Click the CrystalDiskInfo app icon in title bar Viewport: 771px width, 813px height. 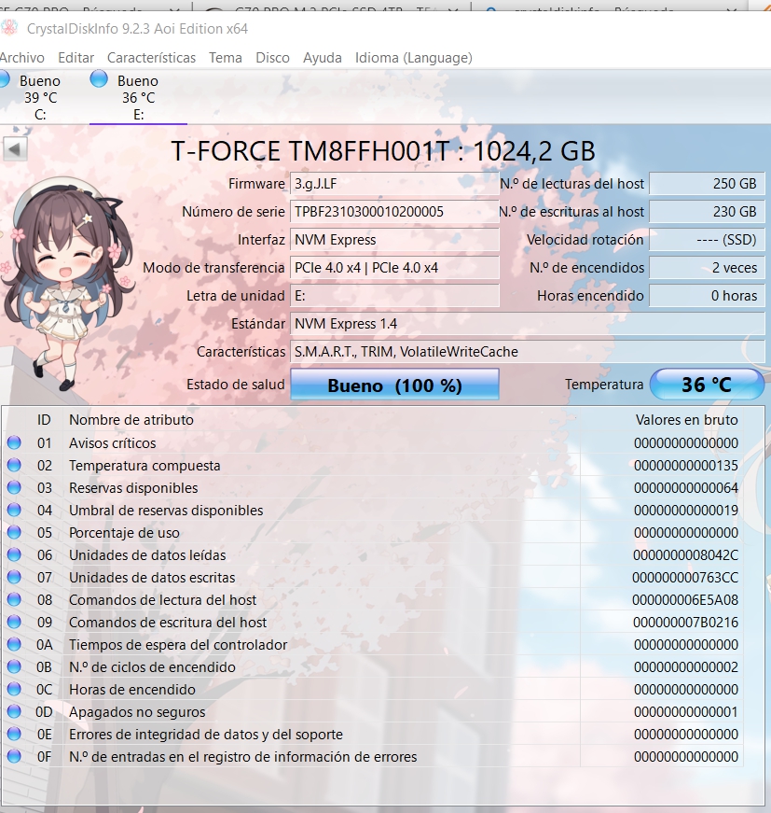pyautogui.click(x=9, y=28)
